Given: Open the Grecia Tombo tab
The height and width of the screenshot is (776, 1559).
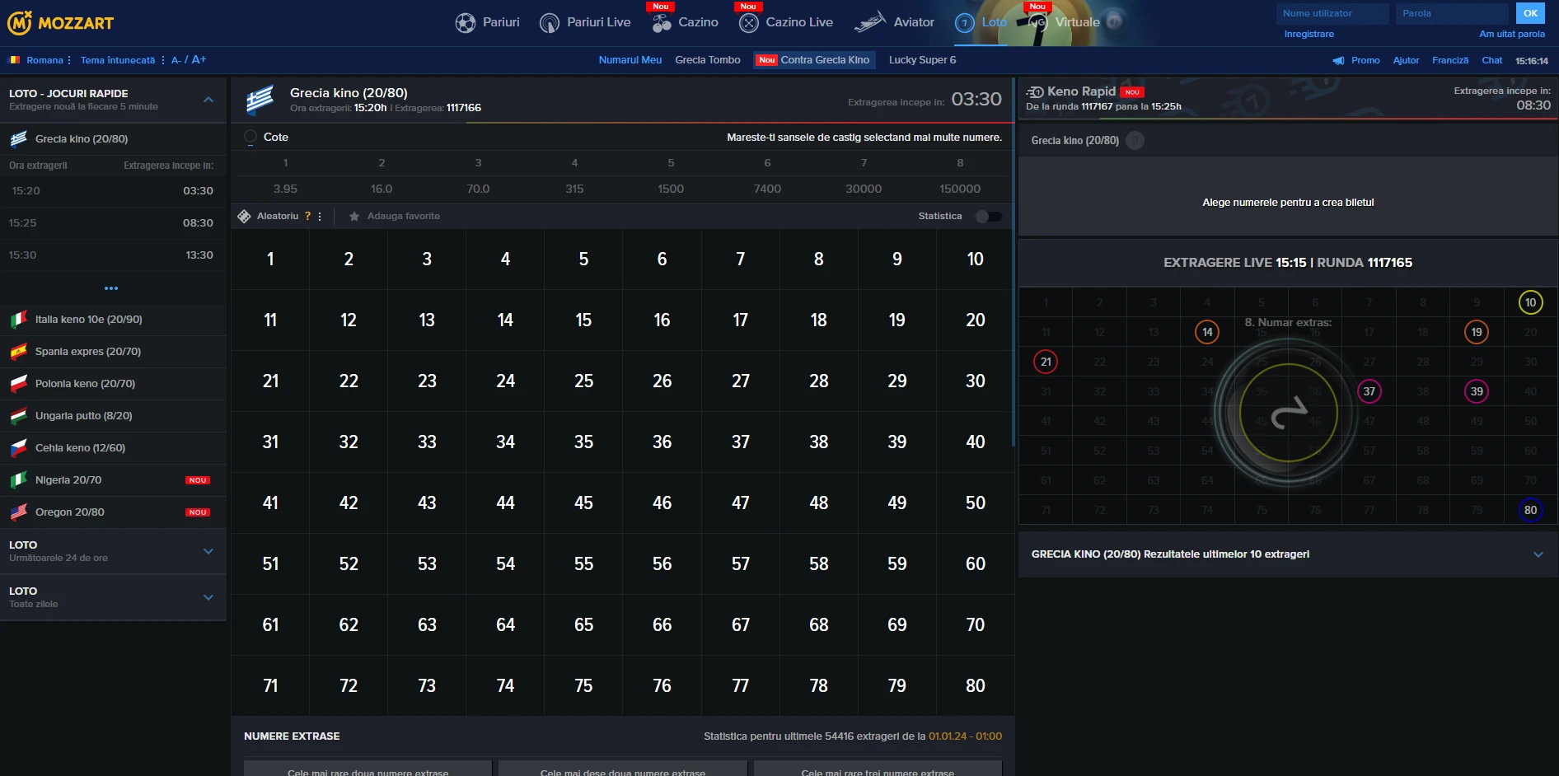Looking at the screenshot, I should click(707, 60).
